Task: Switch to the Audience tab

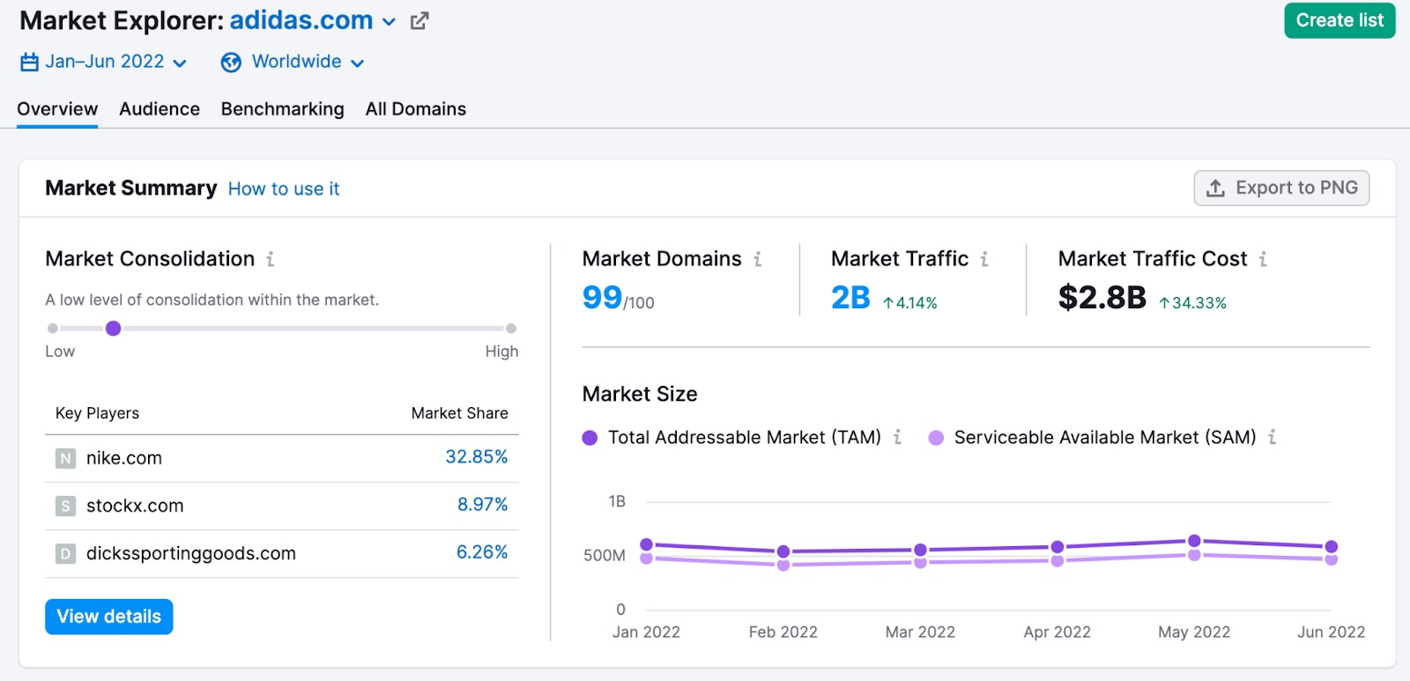Action: 160,109
